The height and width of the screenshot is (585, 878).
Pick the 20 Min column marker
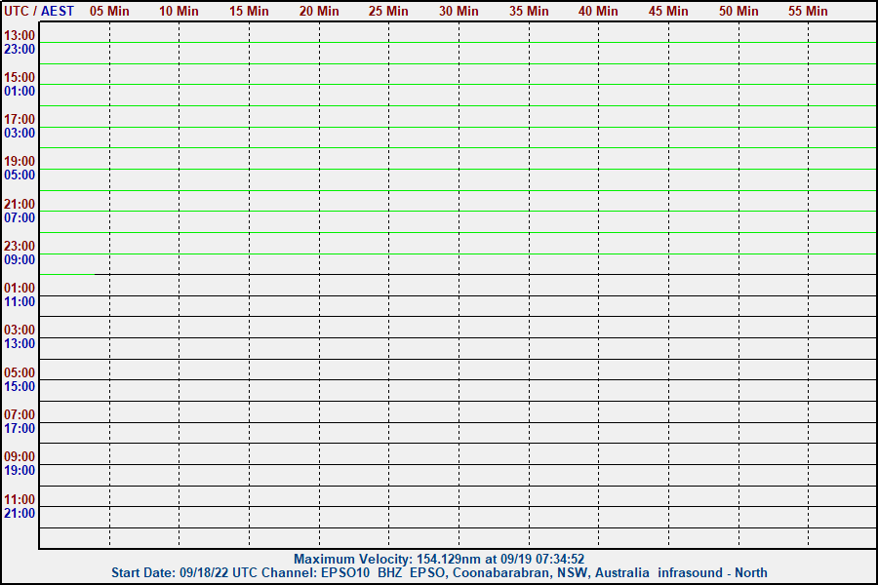[x=319, y=11]
